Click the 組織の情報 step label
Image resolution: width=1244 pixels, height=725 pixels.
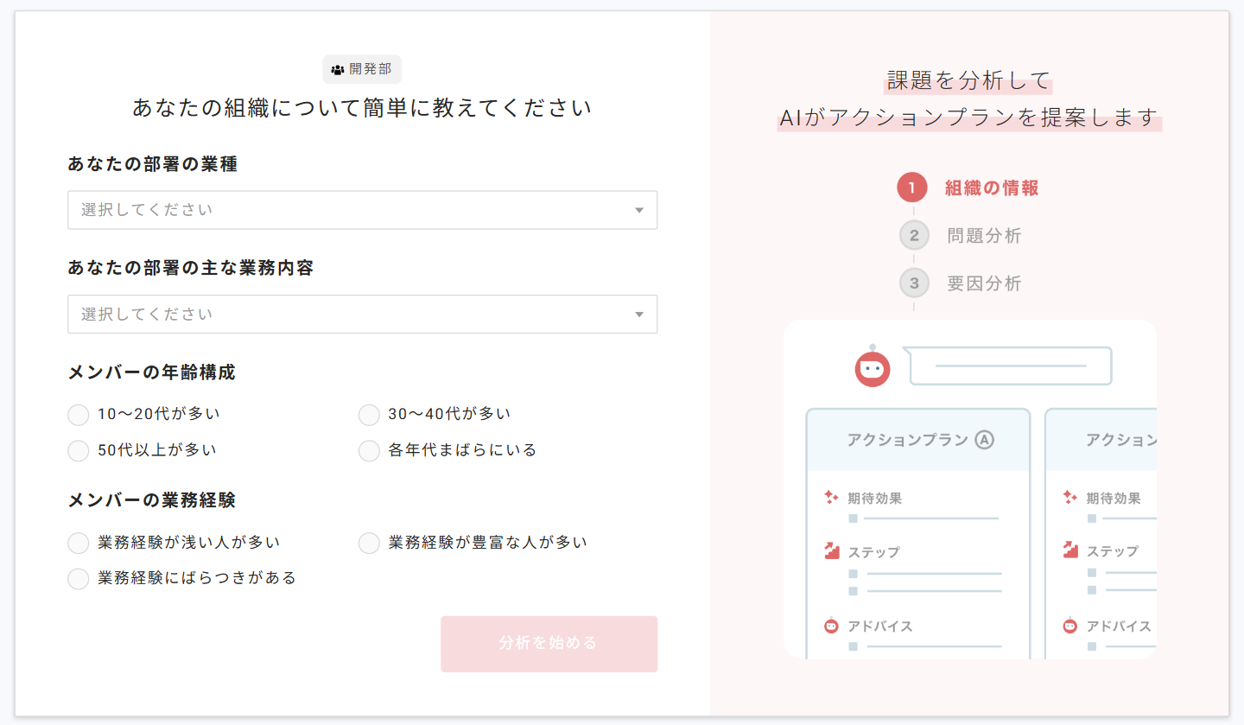click(x=992, y=188)
